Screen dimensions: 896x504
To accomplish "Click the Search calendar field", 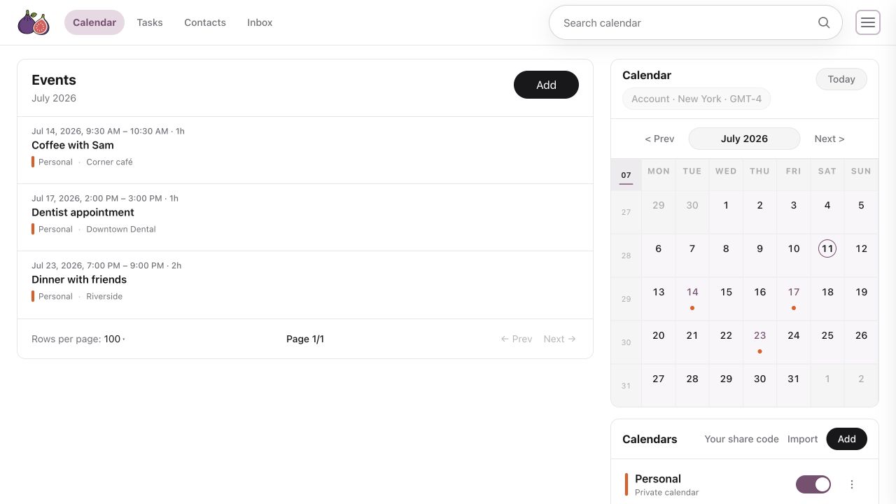I will tap(695, 22).
